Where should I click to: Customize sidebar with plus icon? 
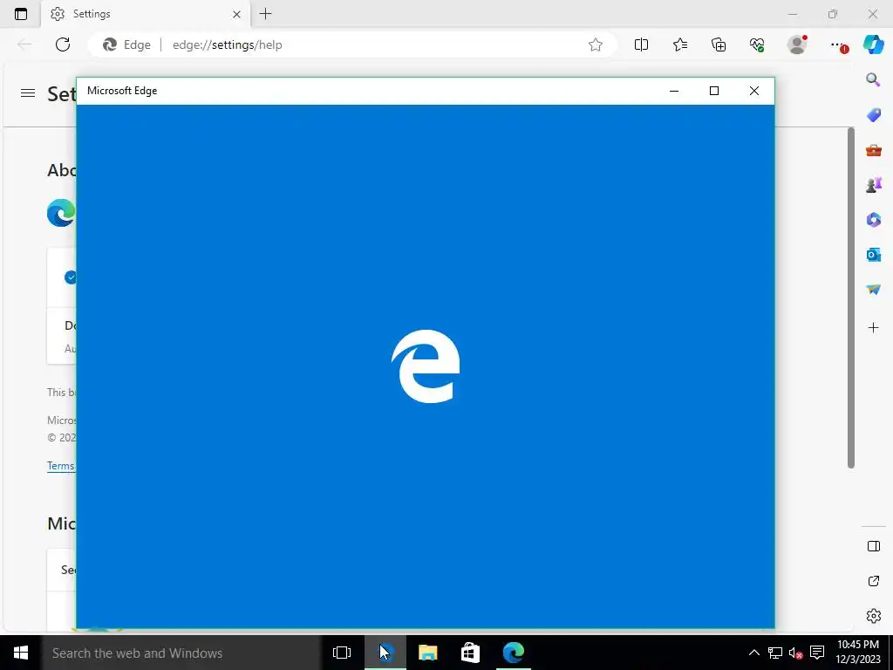click(873, 328)
